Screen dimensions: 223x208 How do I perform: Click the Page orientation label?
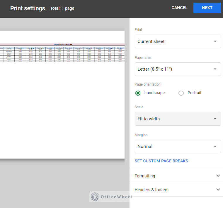pyautogui.click(x=147, y=84)
